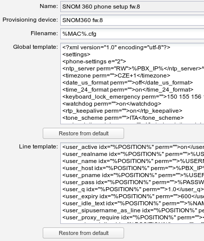Screen dimensions: 204x241
Task: Click the tone_scheme ITA line
Action: click(123, 118)
